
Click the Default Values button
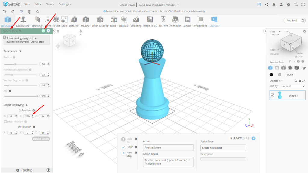tap(41, 139)
